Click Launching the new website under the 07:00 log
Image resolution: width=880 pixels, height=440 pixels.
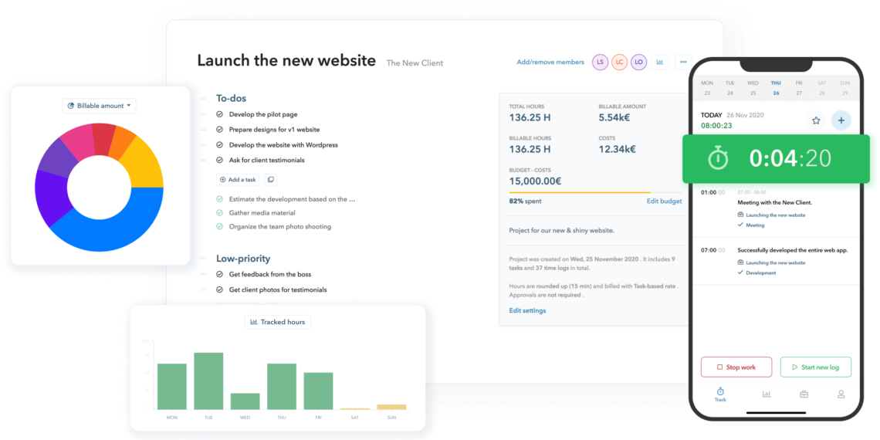click(776, 262)
